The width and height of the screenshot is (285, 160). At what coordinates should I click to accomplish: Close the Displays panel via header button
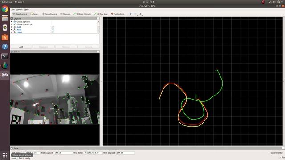[x=98, y=19]
